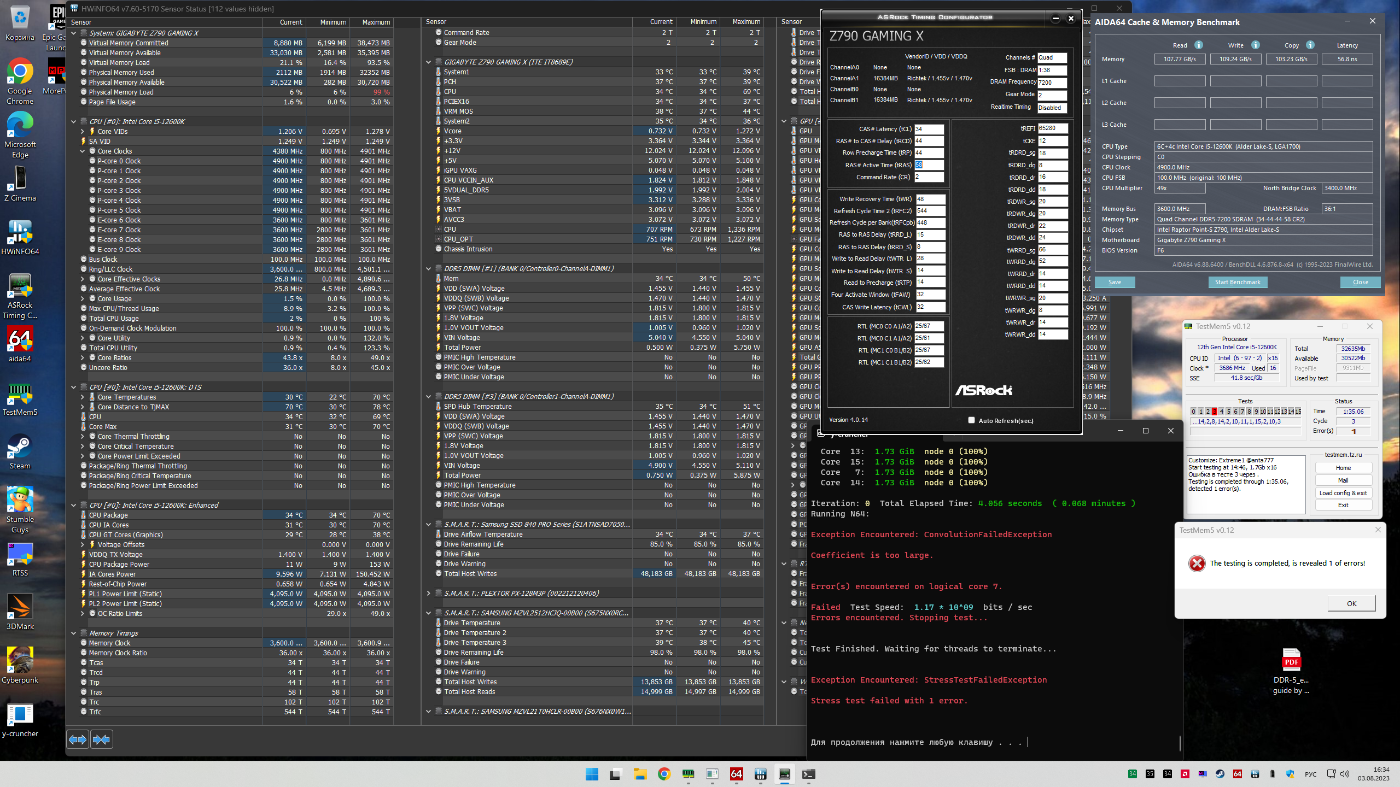Click Start Benchmark button
This screenshot has width=1400, height=787.
coord(1238,282)
